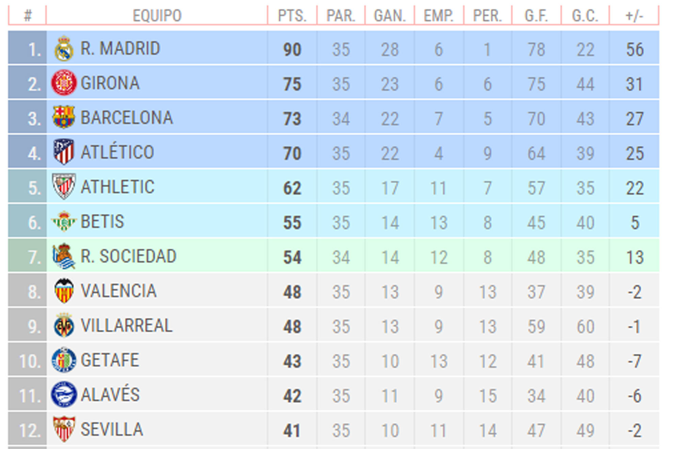Screen dimensions: 674x449
Task: Click the SEVILLA team name
Action: 112,429
